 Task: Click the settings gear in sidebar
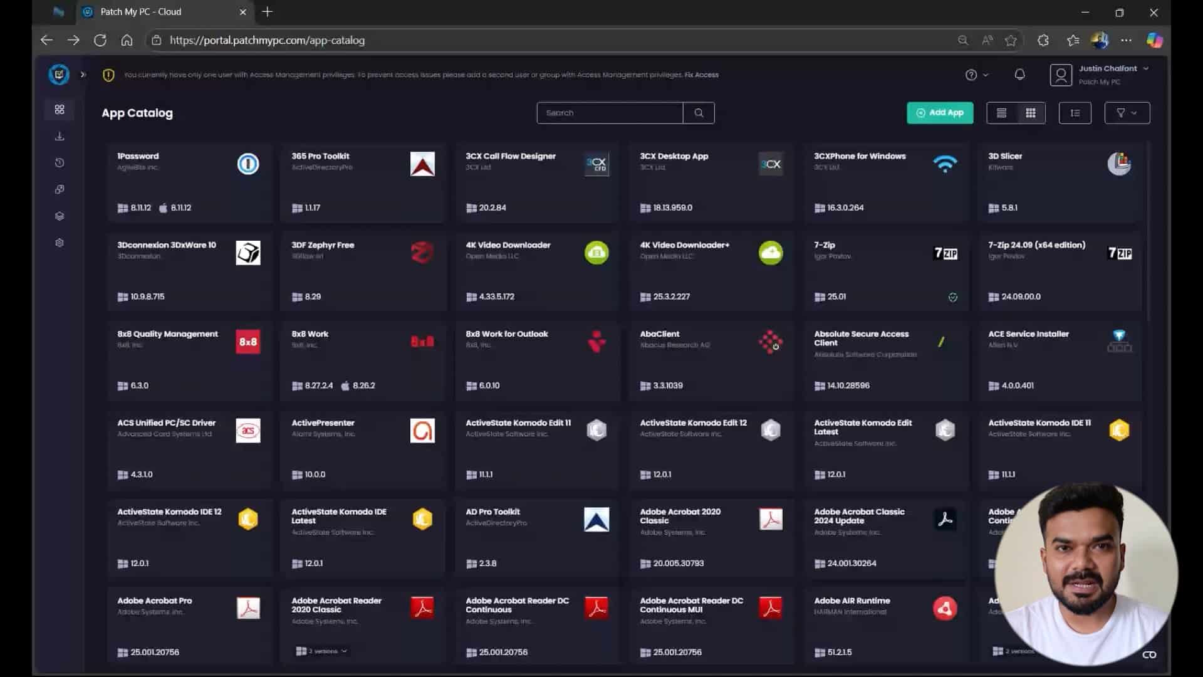[60, 243]
